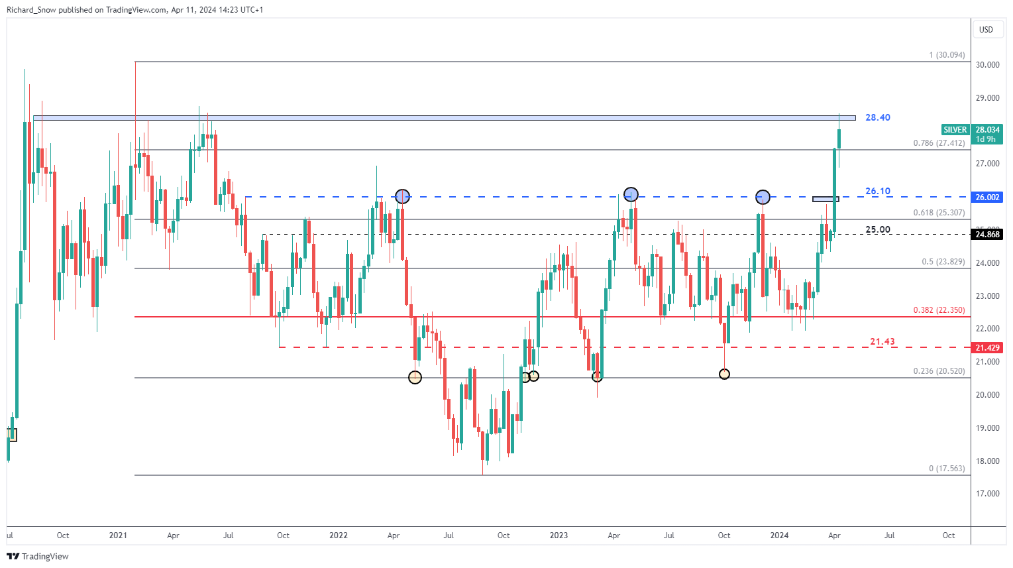Select the 1 (30.094) Fibonacci label

(x=947, y=55)
